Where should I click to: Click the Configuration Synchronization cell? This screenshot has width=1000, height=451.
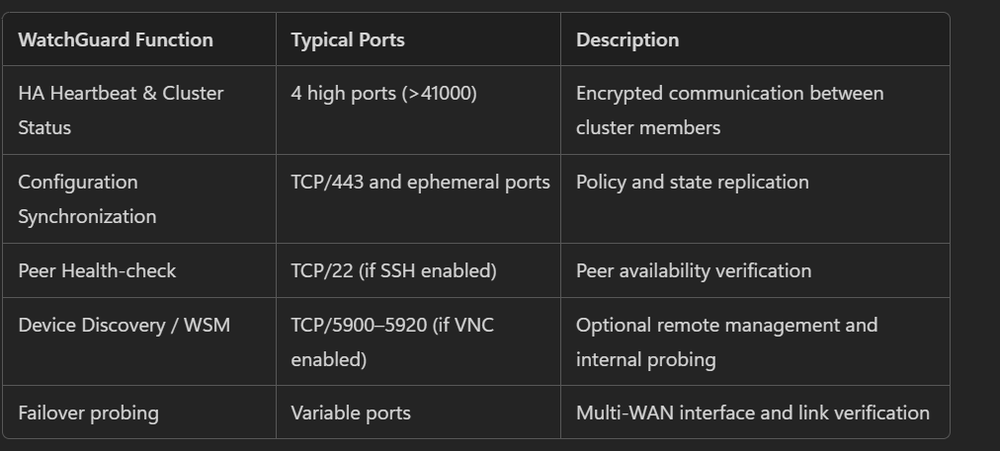[139, 198]
